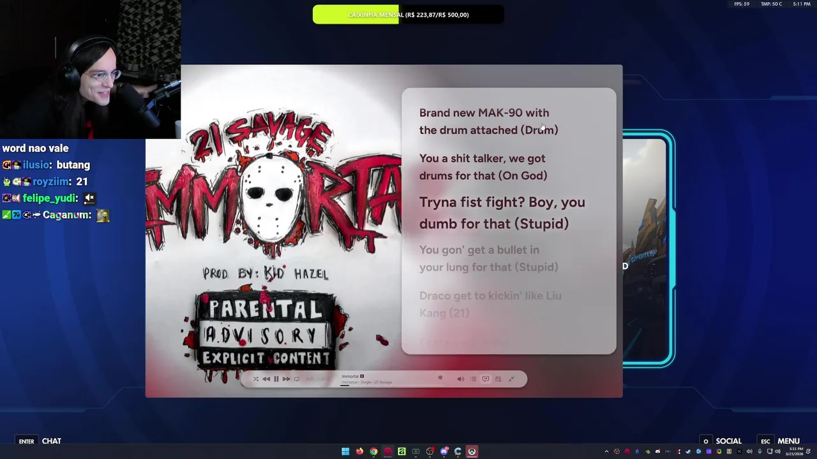Open OBS Studio from the taskbar
The height and width of the screenshot is (459, 817).
430,451
